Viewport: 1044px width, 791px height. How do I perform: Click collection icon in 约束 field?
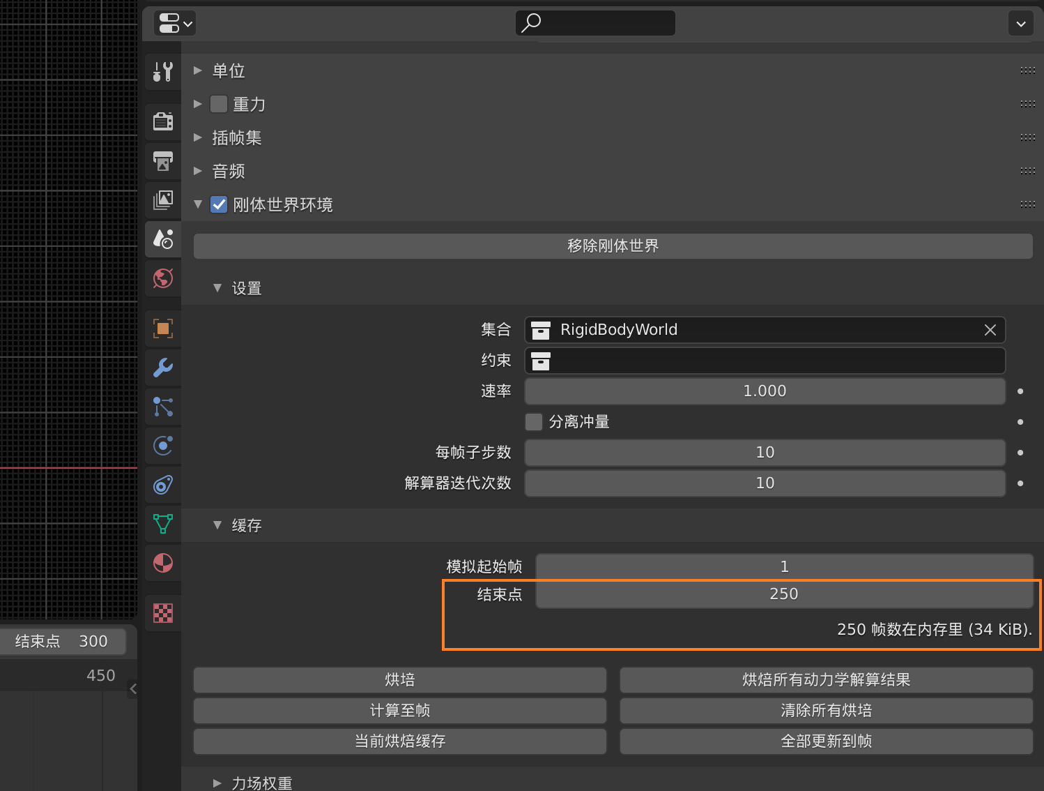point(541,361)
